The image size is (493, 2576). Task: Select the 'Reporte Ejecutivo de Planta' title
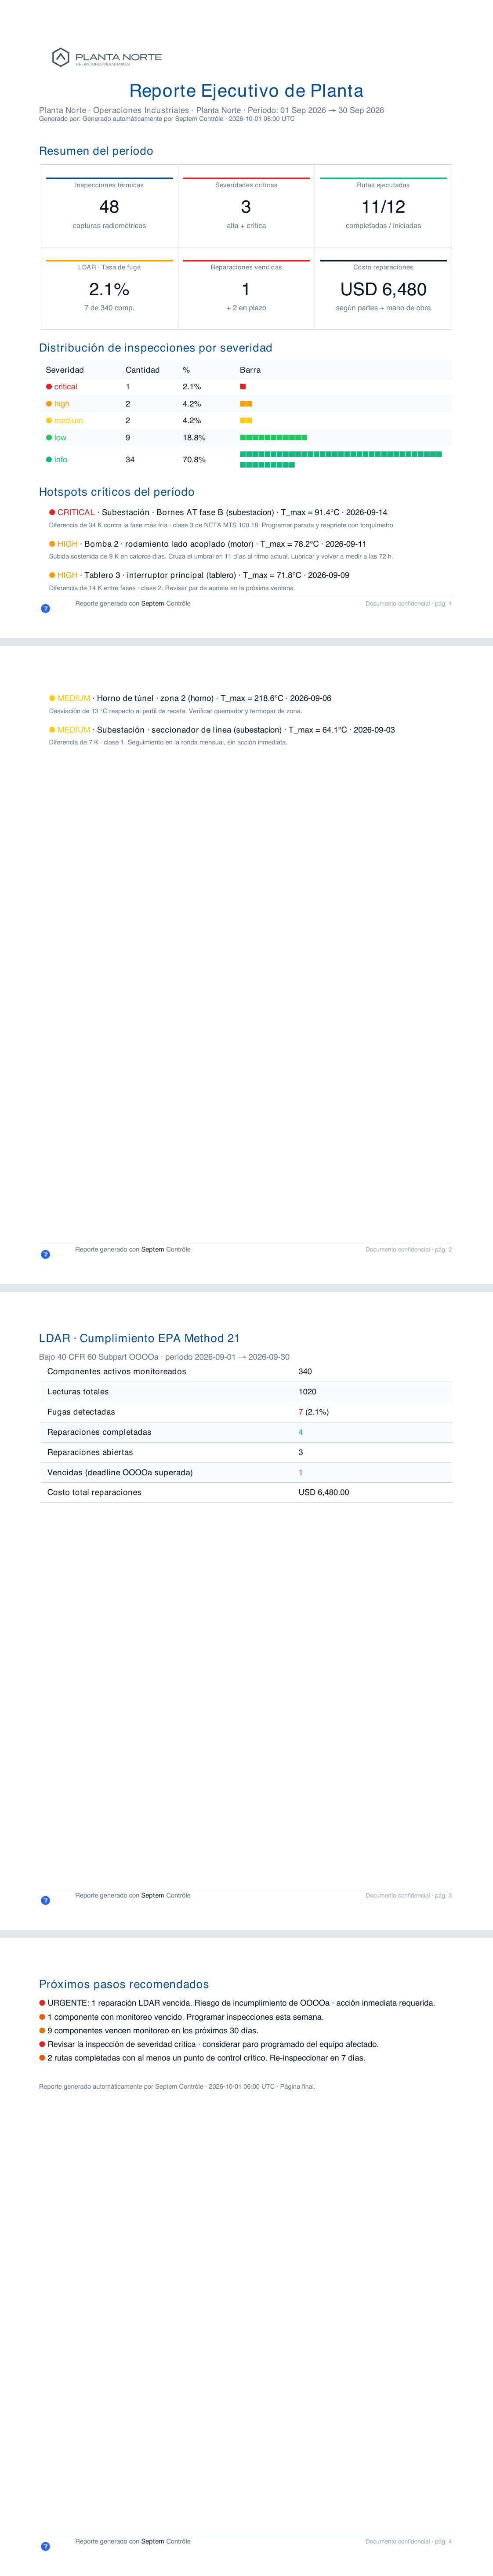click(x=246, y=90)
